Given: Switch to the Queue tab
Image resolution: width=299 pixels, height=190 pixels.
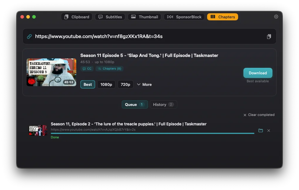Looking at the screenshot, I should (x=135, y=104).
